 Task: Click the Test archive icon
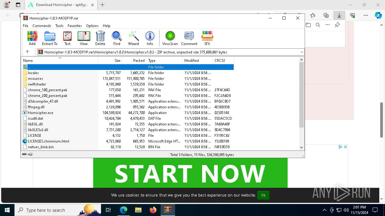[x=67, y=38]
